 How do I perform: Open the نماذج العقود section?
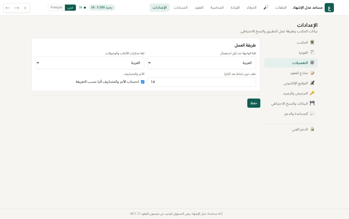(291, 73)
